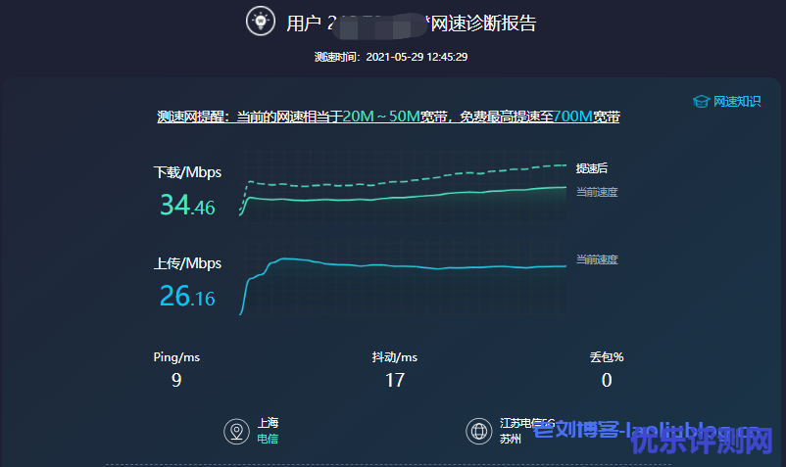Click the 20M～50M text in the reminder
The image size is (786, 467).
point(381,117)
